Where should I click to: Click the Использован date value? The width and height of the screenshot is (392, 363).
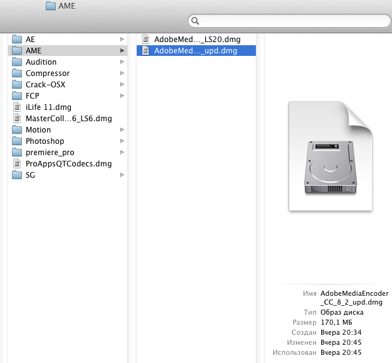coord(341,352)
